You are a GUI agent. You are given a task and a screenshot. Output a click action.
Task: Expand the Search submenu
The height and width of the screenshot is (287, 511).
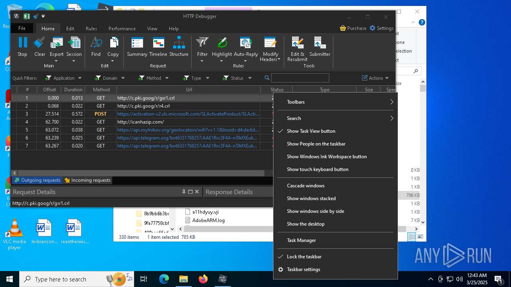coord(335,118)
